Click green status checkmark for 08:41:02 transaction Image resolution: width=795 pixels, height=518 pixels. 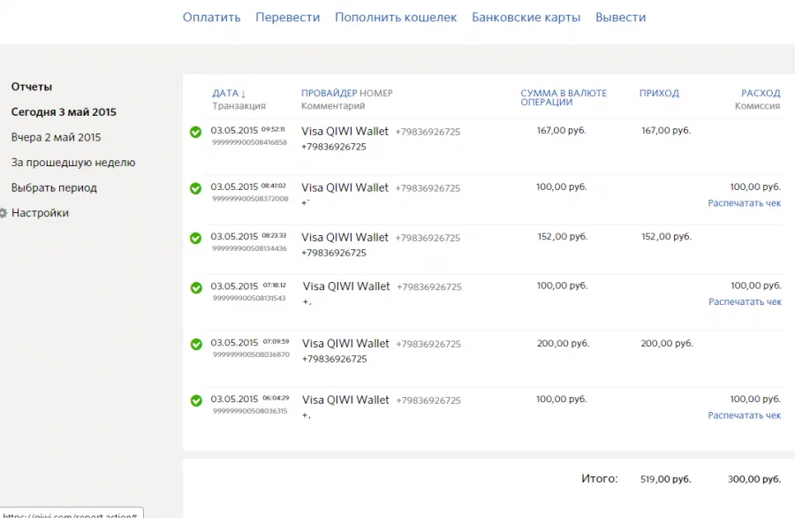coord(196,189)
